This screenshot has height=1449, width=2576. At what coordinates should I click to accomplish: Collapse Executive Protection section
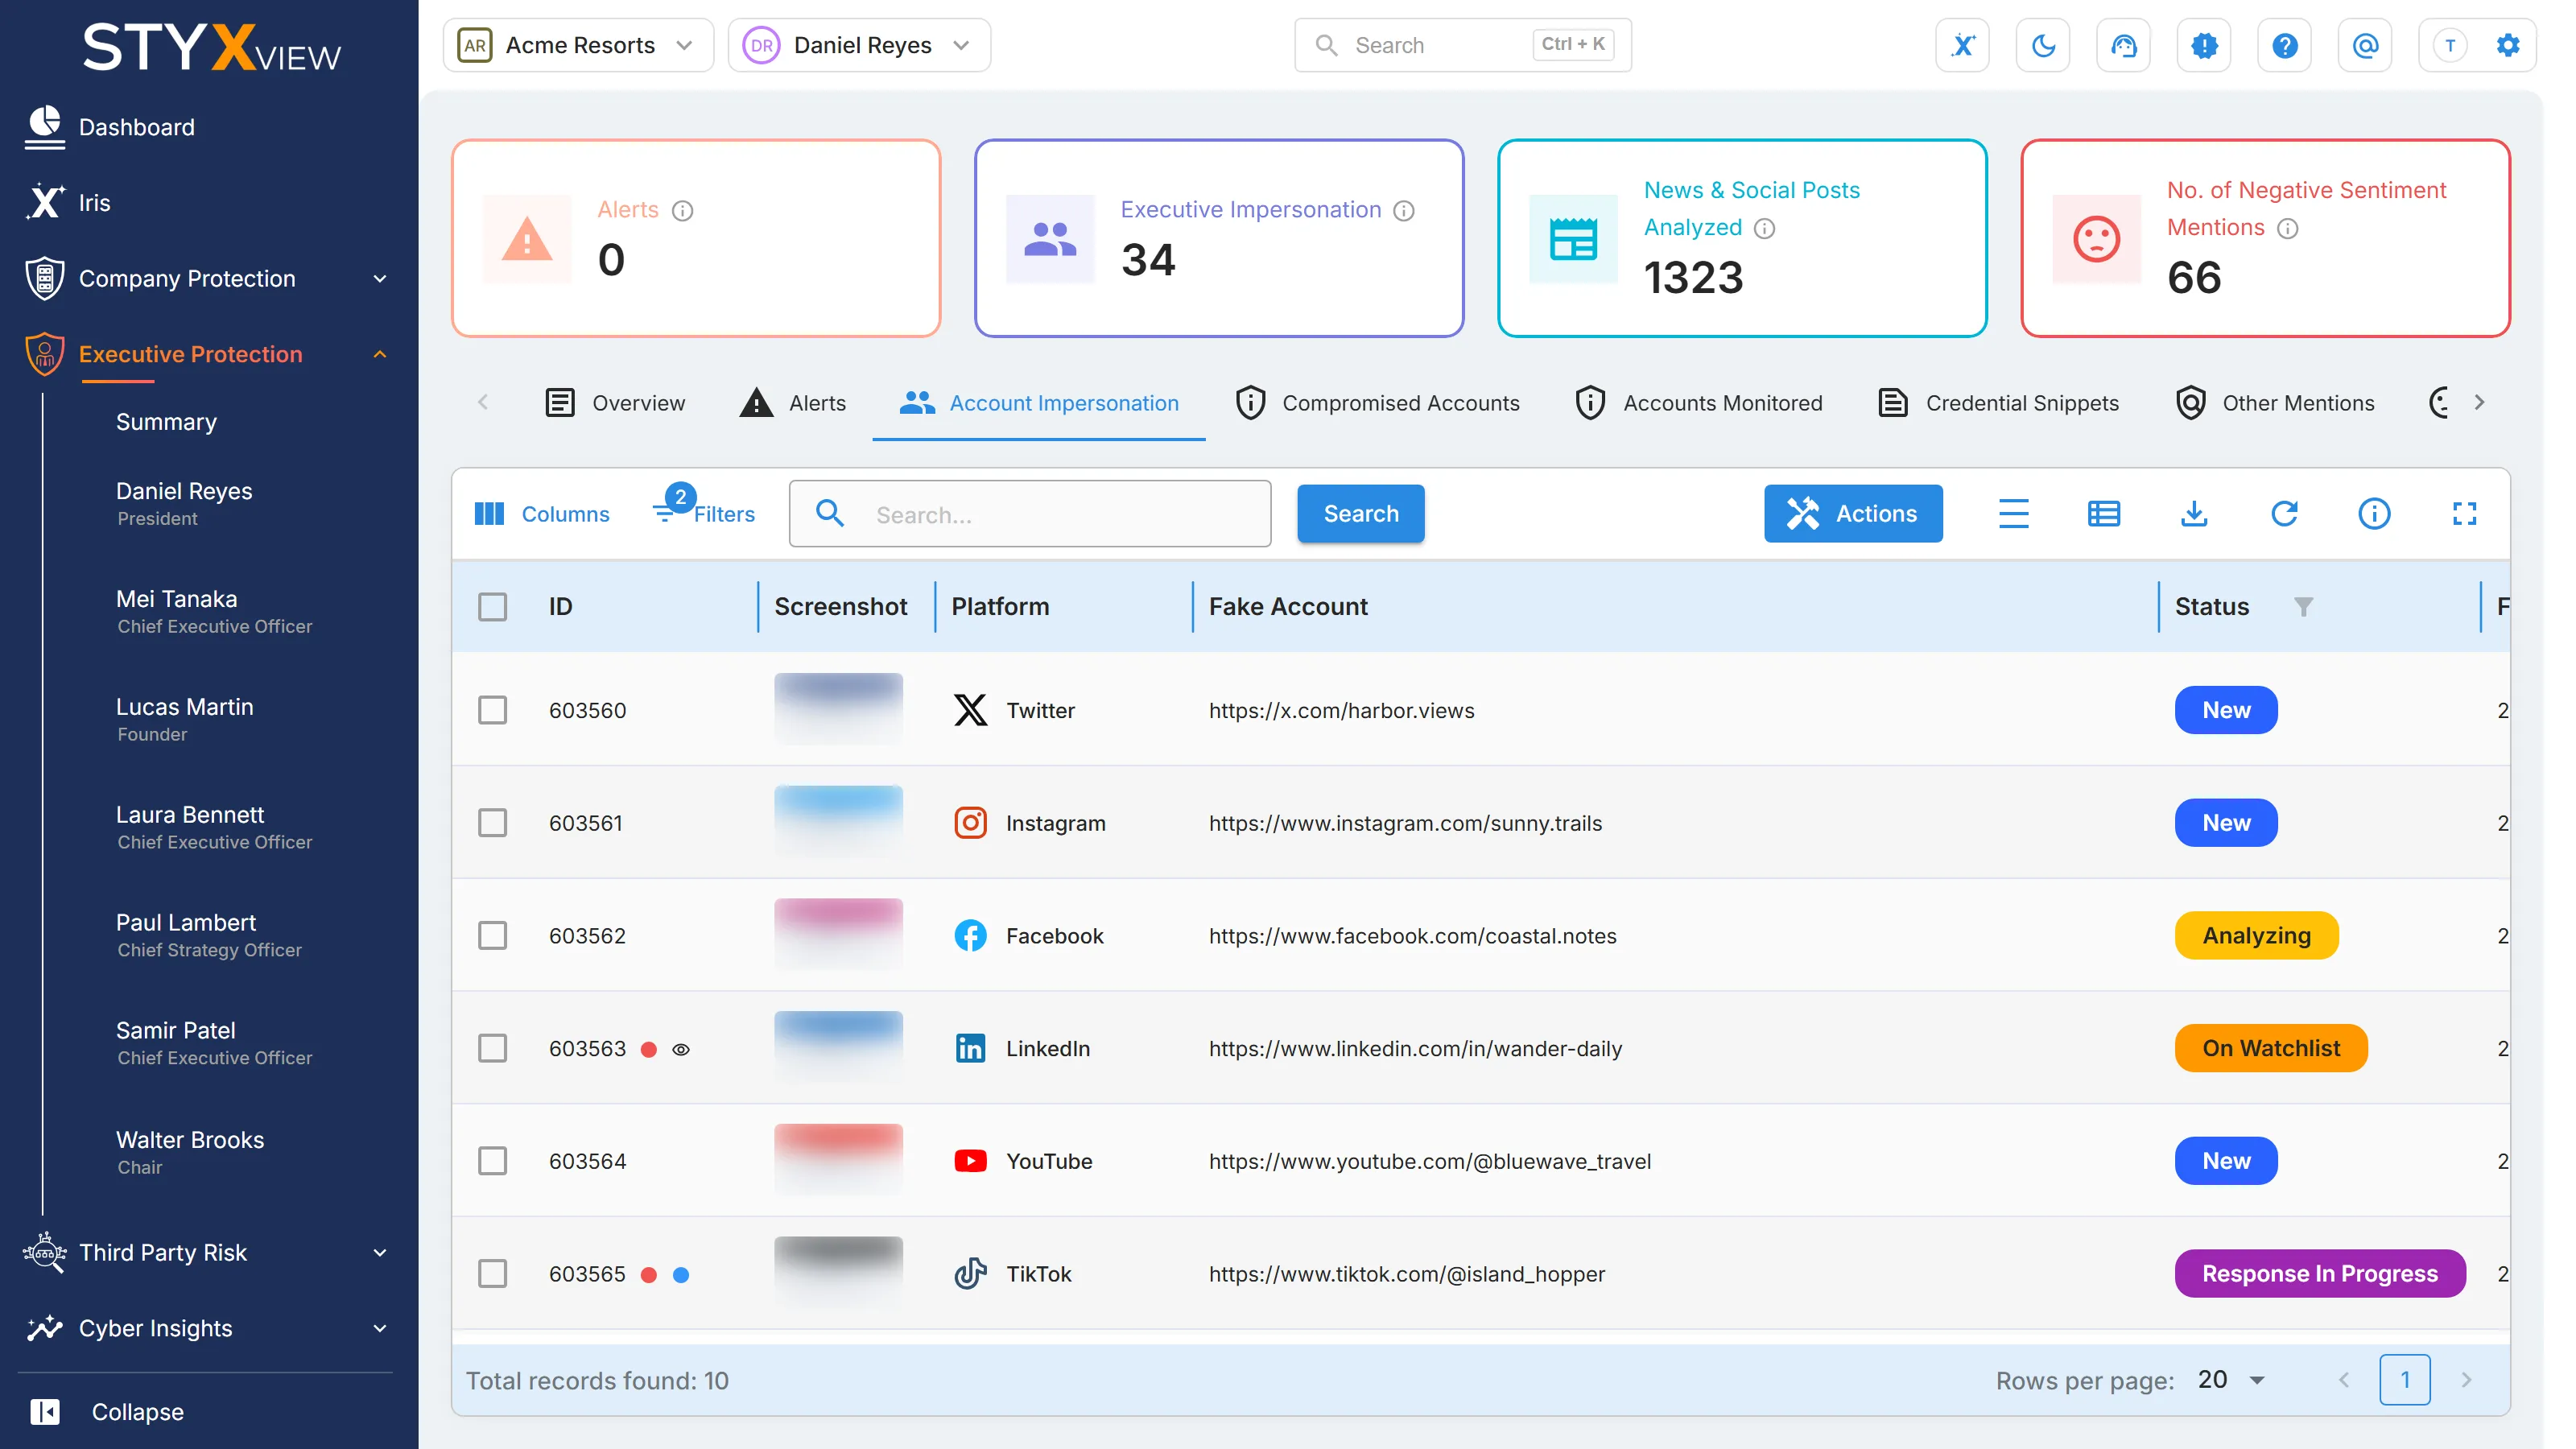[207, 354]
